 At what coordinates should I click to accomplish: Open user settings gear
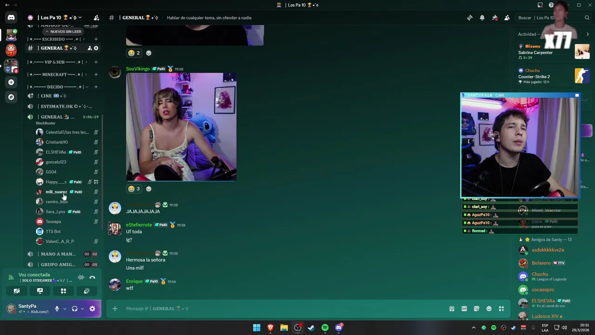pyautogui.click(x=93, y=308)
